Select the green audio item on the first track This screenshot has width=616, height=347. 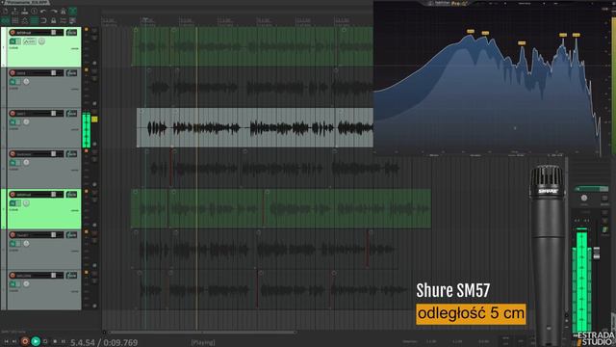[252, 46]
